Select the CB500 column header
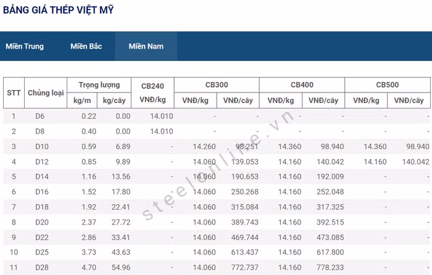The width and height of the screenshot is (432, 275). (387, 85)
